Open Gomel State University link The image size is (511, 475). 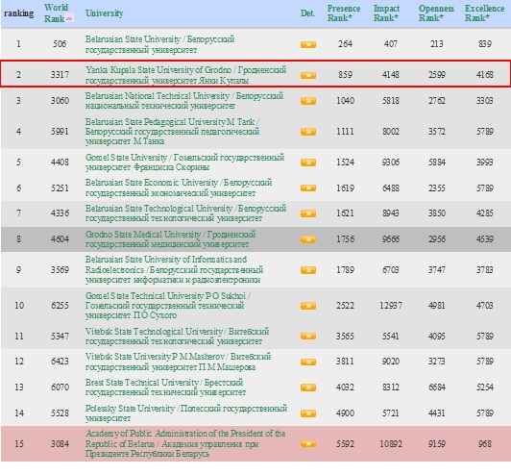click(184, 162)
